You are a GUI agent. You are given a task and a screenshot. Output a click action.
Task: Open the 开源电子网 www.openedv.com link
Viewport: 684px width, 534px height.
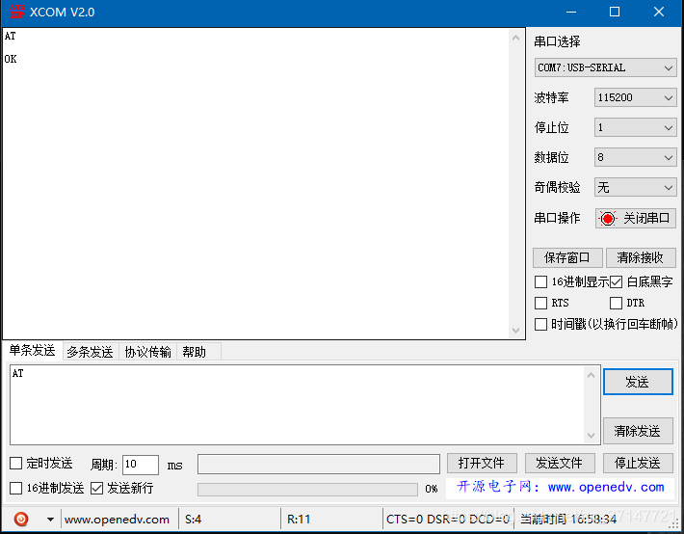[560, 487]
